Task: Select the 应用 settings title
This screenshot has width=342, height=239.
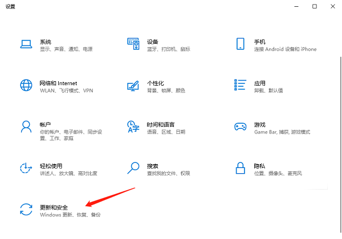Action: [x=259, y=83]
